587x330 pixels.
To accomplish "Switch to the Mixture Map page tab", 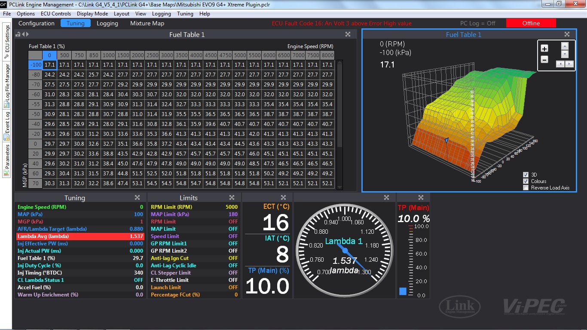I will pos(147,23).
